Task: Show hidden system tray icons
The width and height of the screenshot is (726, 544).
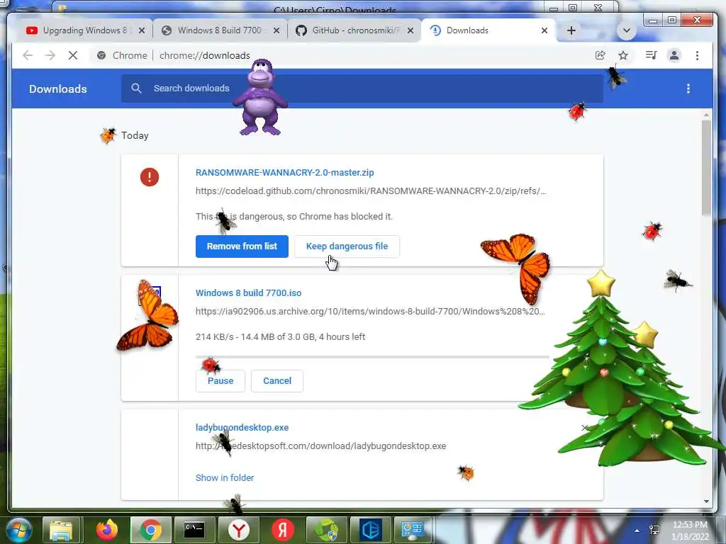Action: pyautogui.click(x=637, y=531)
